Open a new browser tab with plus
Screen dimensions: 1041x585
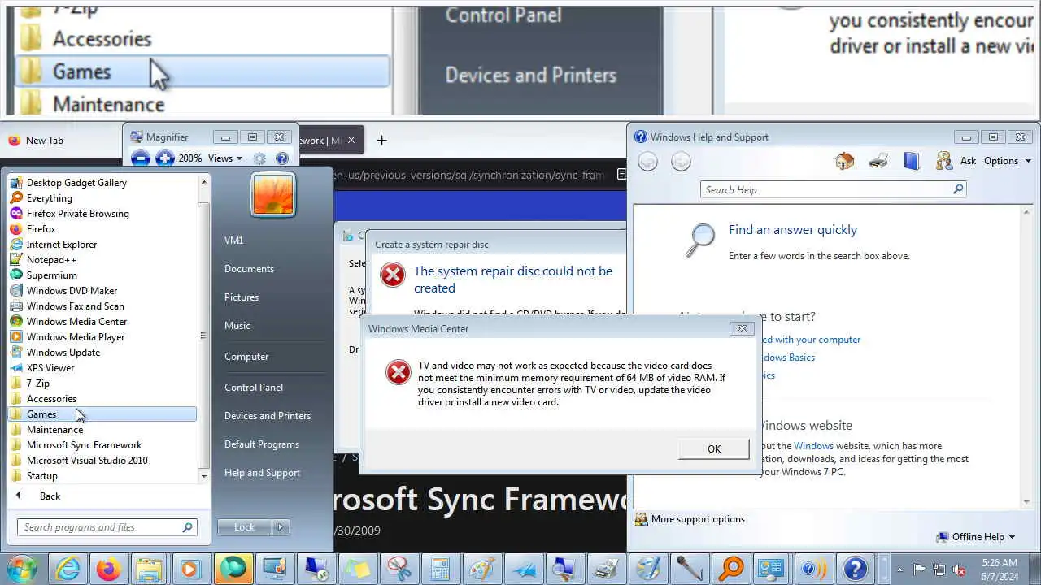click(381, 140)
